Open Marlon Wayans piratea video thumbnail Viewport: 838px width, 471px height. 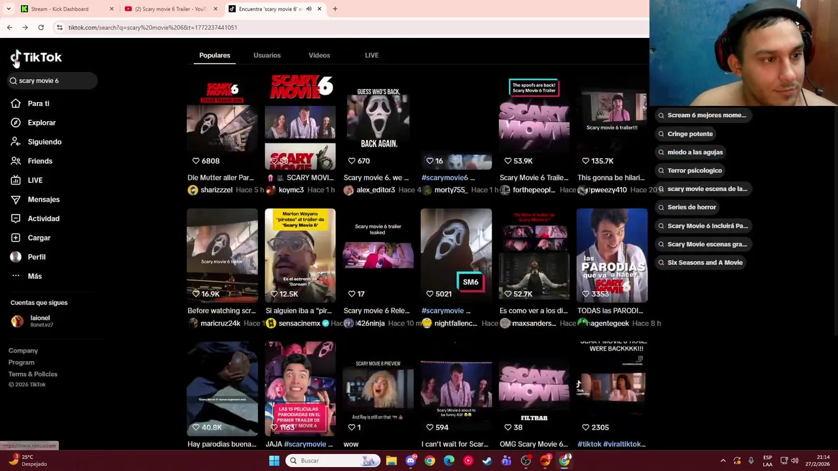[x=300, y=256]
